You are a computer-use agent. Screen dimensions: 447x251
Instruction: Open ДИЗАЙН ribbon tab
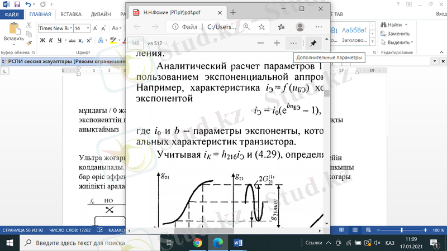pyautogui.click(x=101, y=15)
